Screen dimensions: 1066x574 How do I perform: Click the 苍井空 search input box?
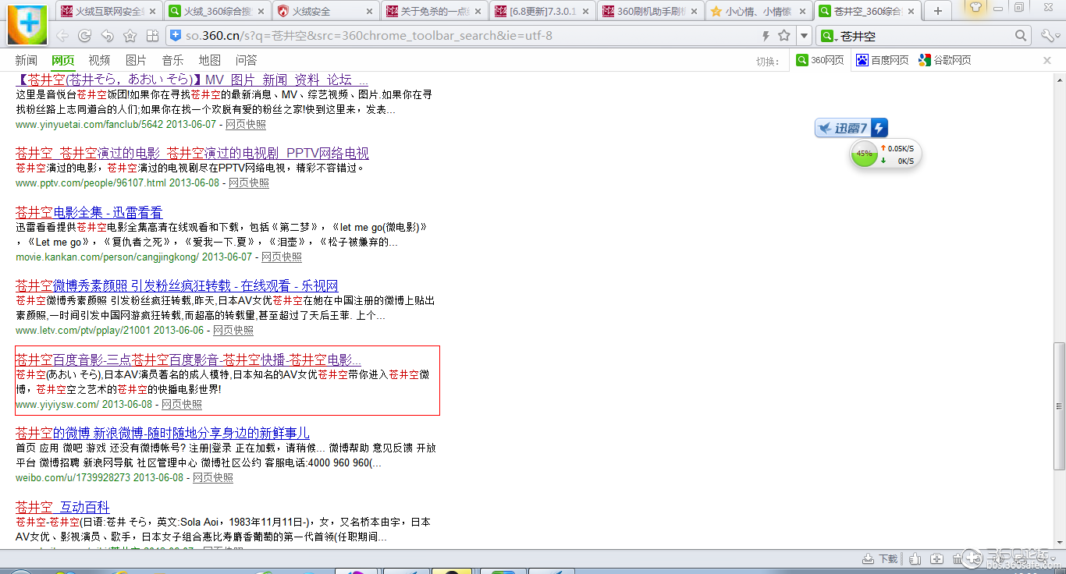coord(925,36)
